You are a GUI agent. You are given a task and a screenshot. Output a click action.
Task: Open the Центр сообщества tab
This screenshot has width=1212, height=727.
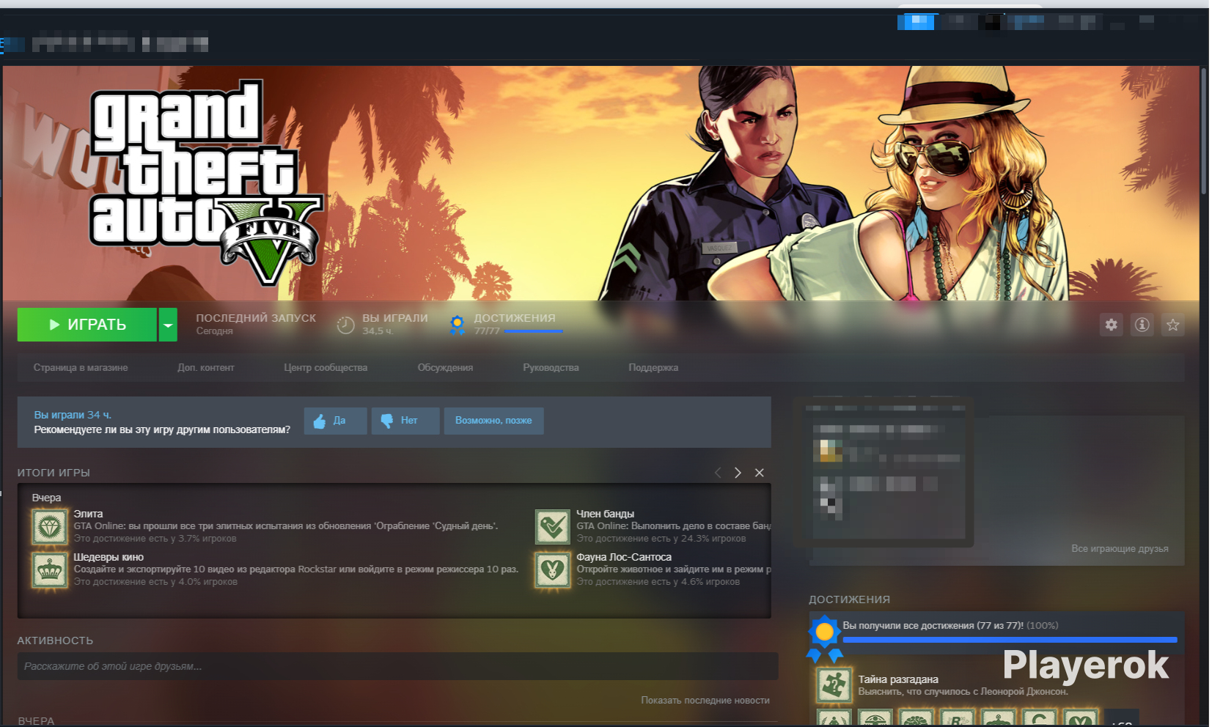(326, 368)
